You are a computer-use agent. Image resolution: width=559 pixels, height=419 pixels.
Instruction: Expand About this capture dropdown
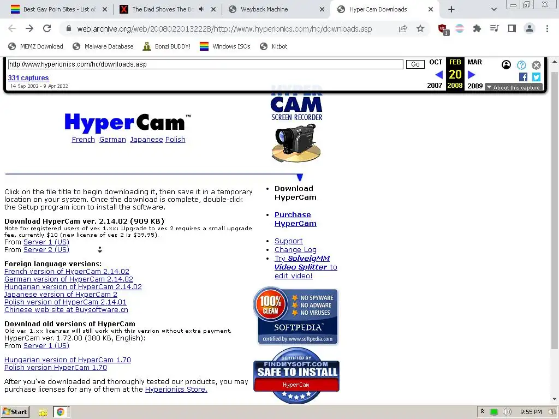point(513,87)
